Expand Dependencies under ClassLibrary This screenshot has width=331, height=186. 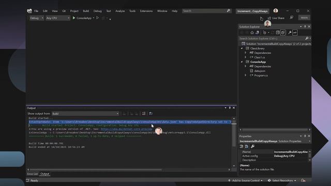(245, 53)
